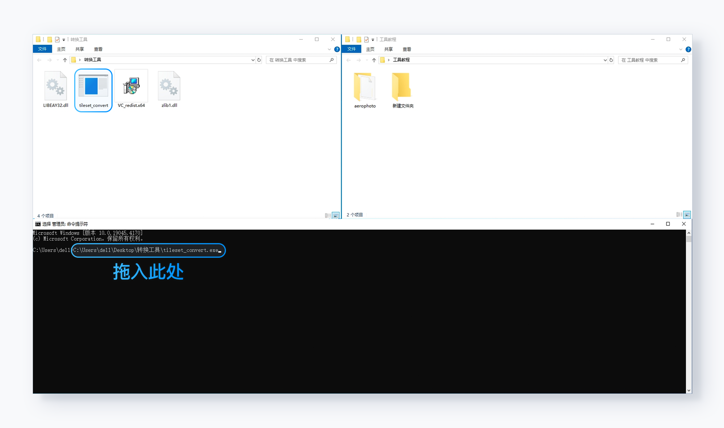Go forward in 转换工具 window
Viewport: 724px width, 428px height.
tap(49, 60)
